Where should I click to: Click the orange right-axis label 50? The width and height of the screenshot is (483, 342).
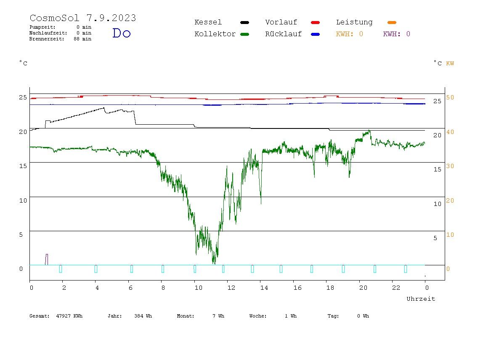450,97
